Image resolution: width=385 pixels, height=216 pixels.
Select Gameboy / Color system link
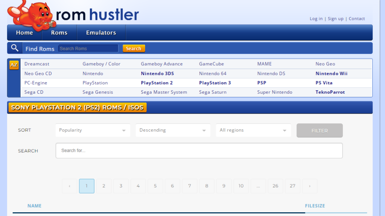click(102, 64)
